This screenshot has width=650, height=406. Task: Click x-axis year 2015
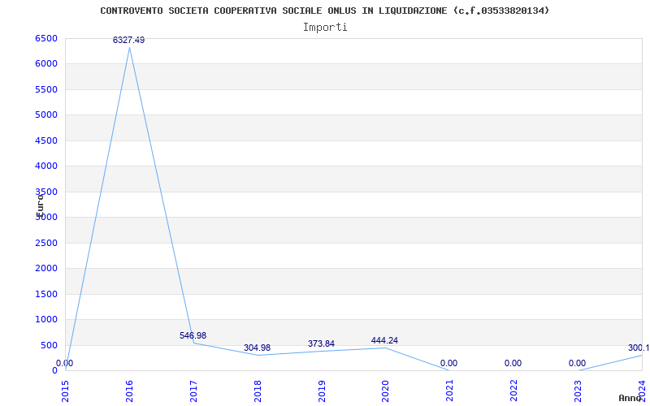[65, 391]
